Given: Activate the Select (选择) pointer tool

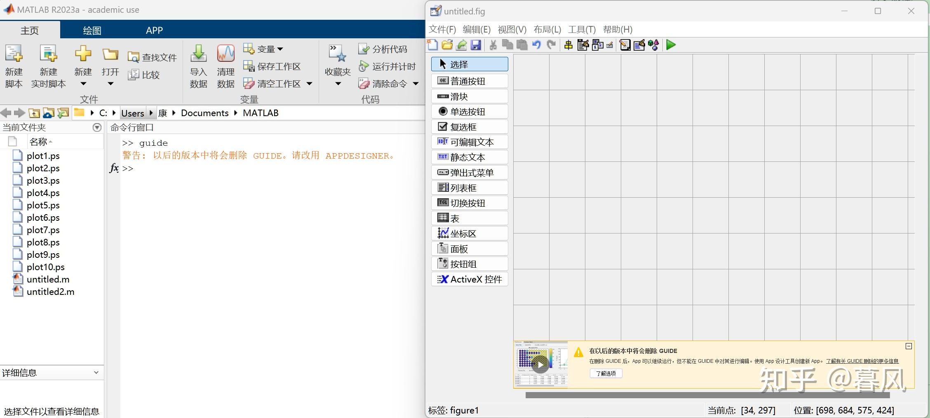Looking at the screenshot, I should pyautogui.click(x=470, y=64).
